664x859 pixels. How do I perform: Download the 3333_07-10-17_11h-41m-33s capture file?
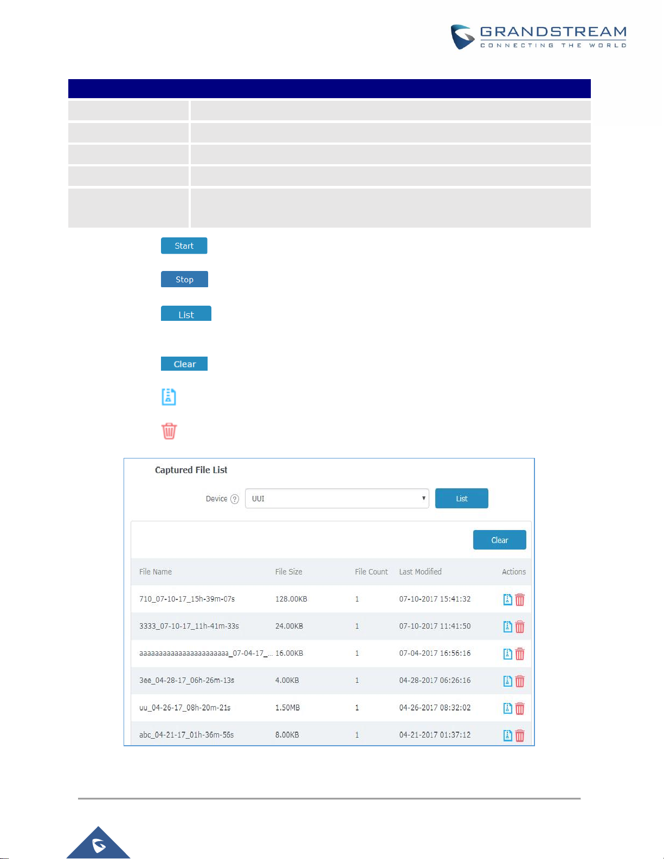tap(508, 627)
